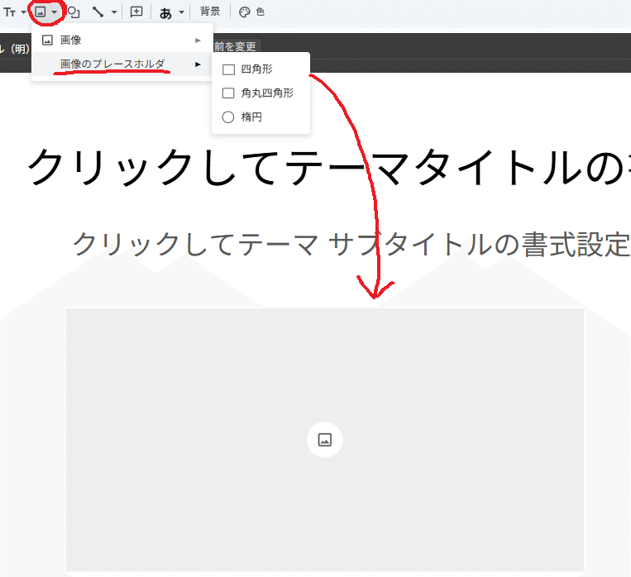Click the rounded rectangle icon beside 角丸四角形
This screenshot has height=577, width=631.
click(228, 93)
